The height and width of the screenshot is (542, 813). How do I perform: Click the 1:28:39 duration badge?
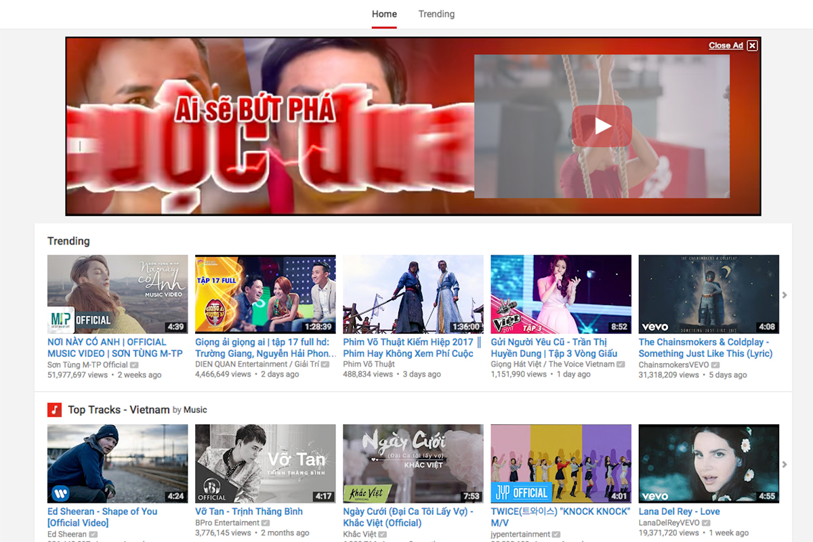coord(318,327)
